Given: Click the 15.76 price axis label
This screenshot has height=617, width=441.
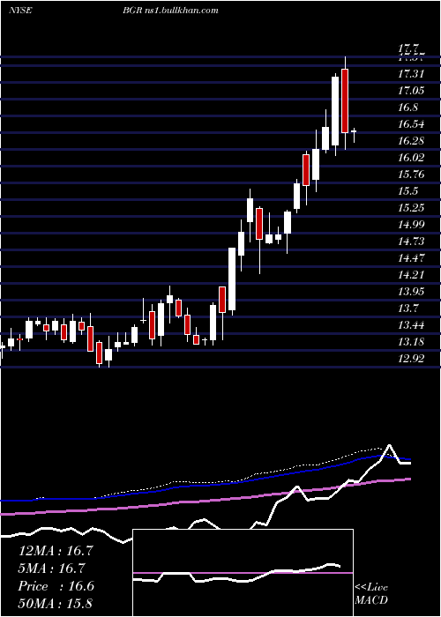Looking at the screenshot, I should point(411,174).
